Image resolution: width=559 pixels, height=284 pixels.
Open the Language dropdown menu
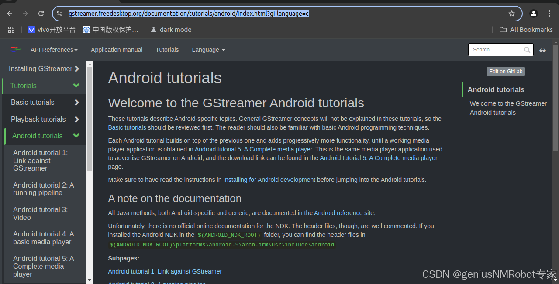pos(208,50)
